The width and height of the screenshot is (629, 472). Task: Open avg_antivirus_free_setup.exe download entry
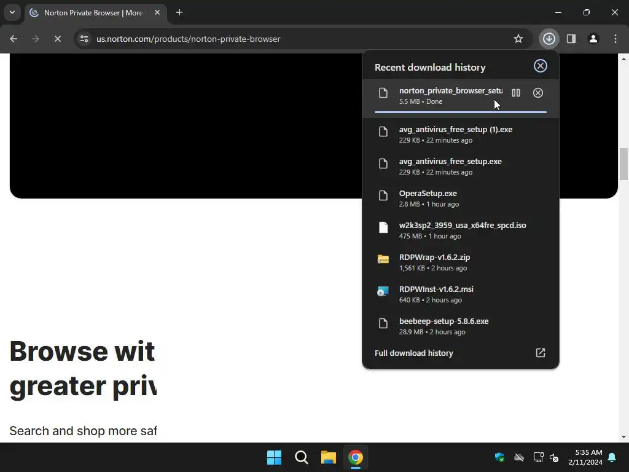[461, 166]
